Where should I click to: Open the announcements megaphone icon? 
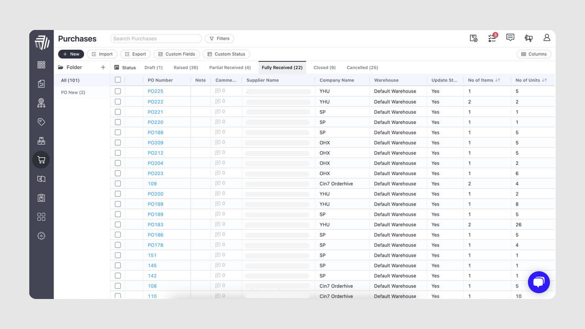(529, 38)
